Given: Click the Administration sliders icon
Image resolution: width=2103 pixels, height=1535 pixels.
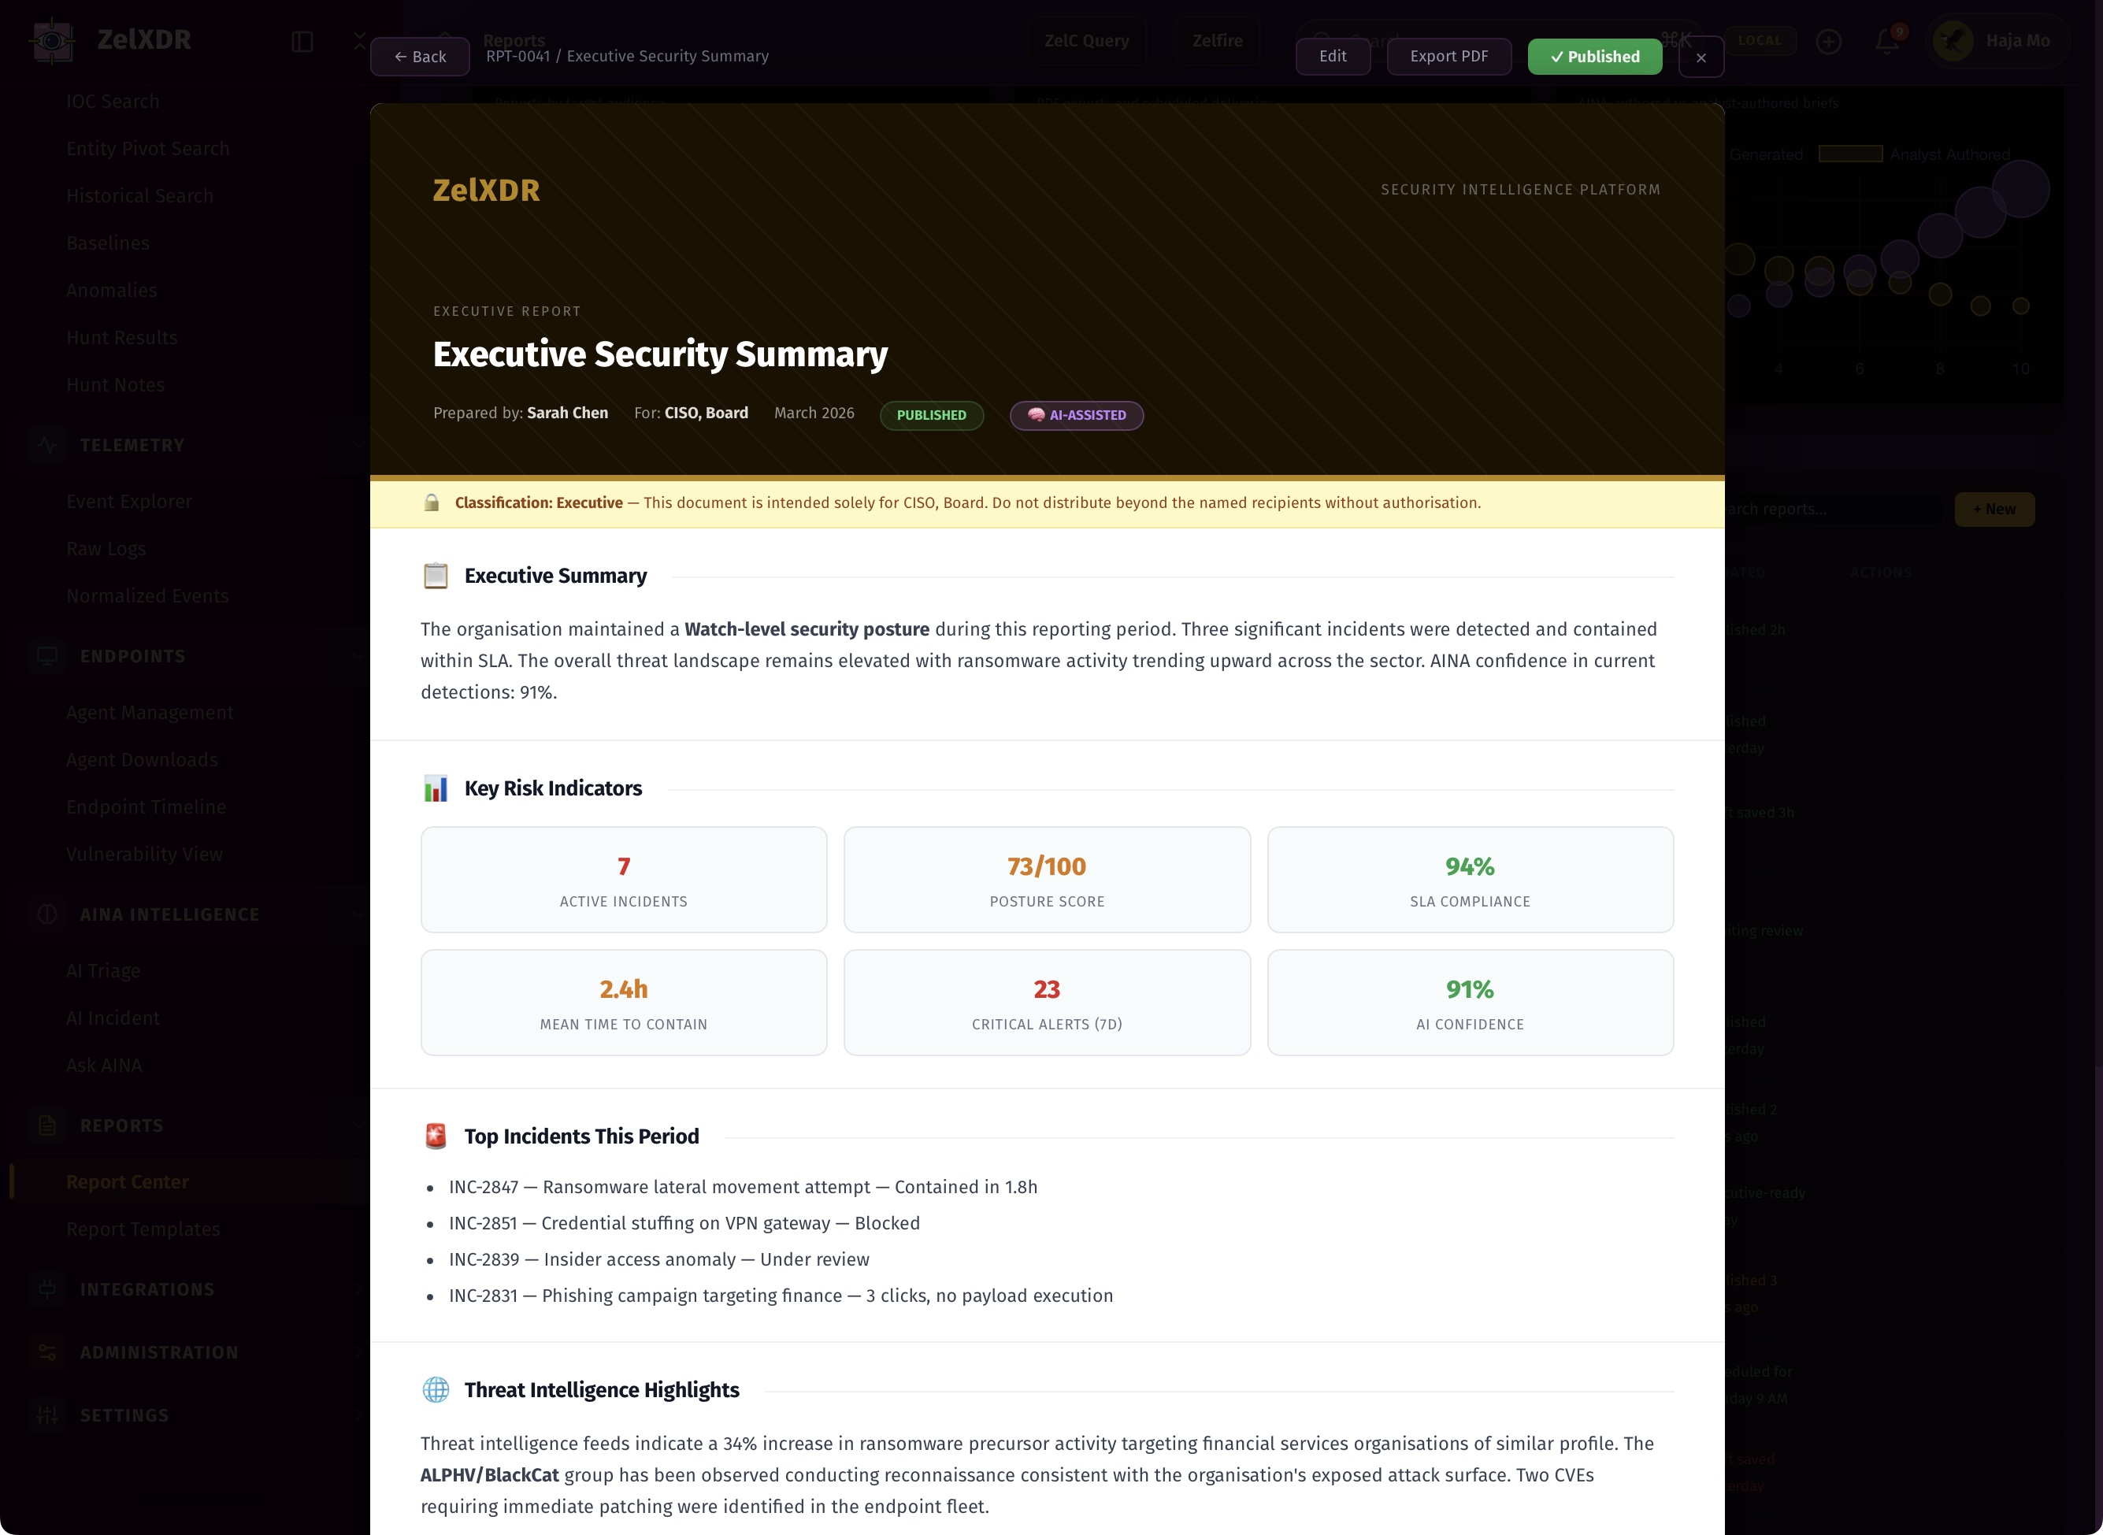Looking at the screenshot, I should [47, 1352].
